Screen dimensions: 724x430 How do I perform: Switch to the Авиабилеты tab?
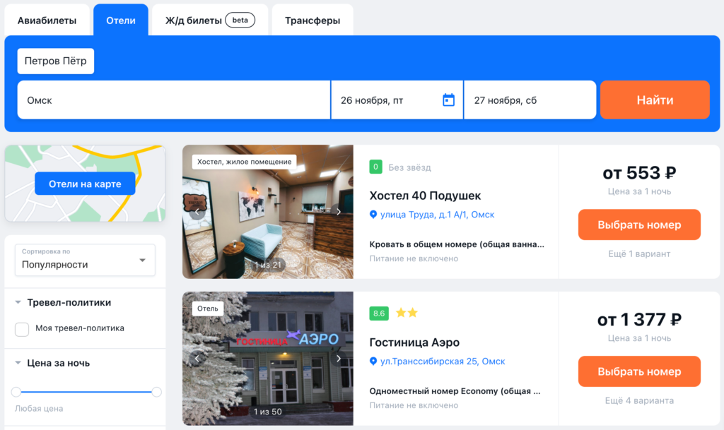point(47,20)
